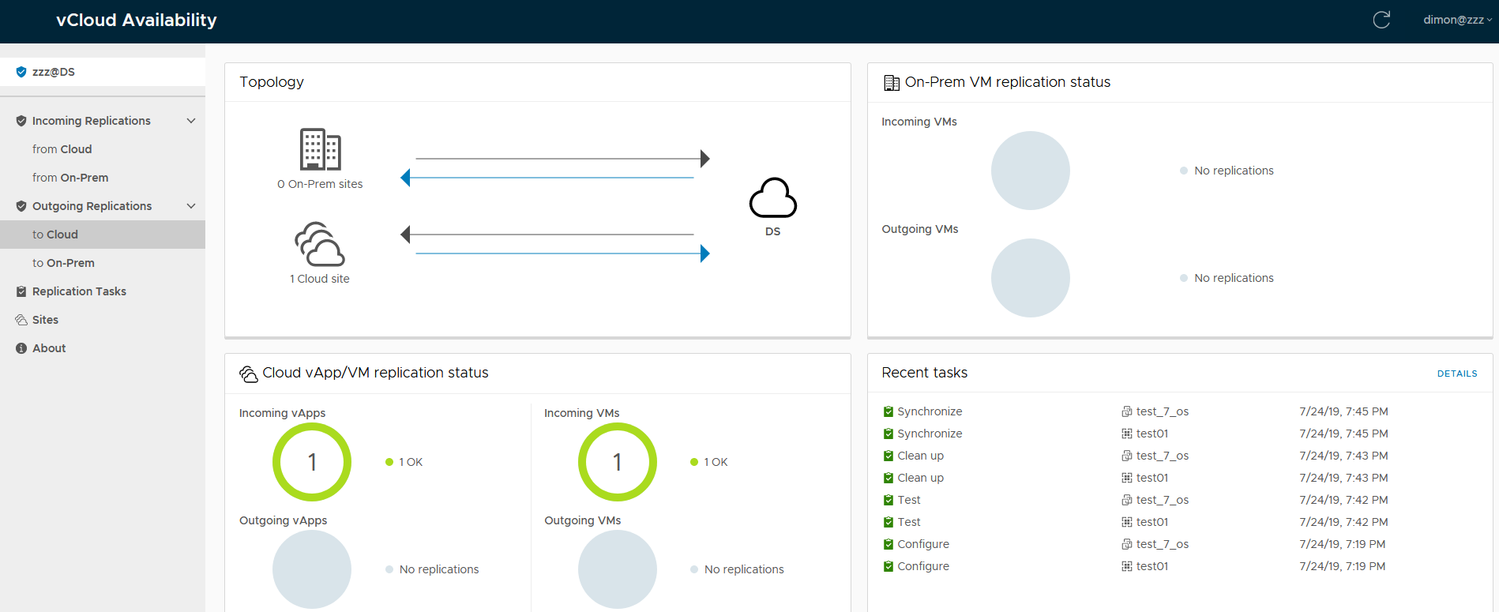The image size is (1499, 612).
Task: Click the Incoming Replications shield icon
Action: (x=21, y=121)
